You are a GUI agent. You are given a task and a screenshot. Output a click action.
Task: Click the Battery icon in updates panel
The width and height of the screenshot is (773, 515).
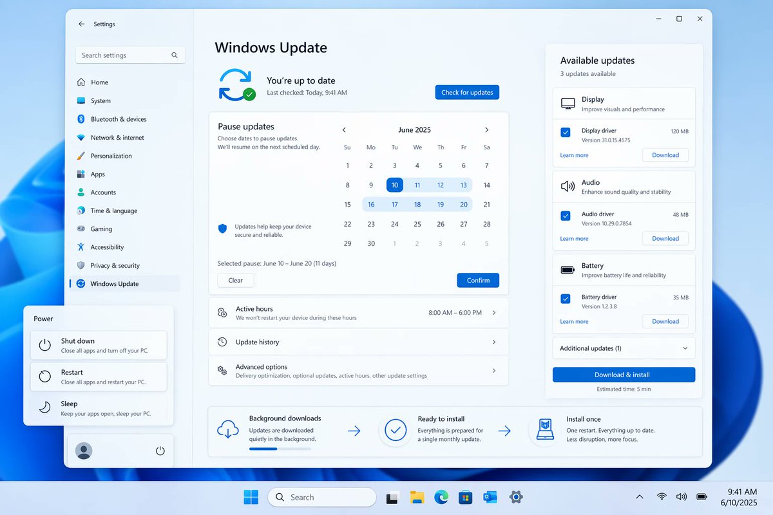click(568, 270)
